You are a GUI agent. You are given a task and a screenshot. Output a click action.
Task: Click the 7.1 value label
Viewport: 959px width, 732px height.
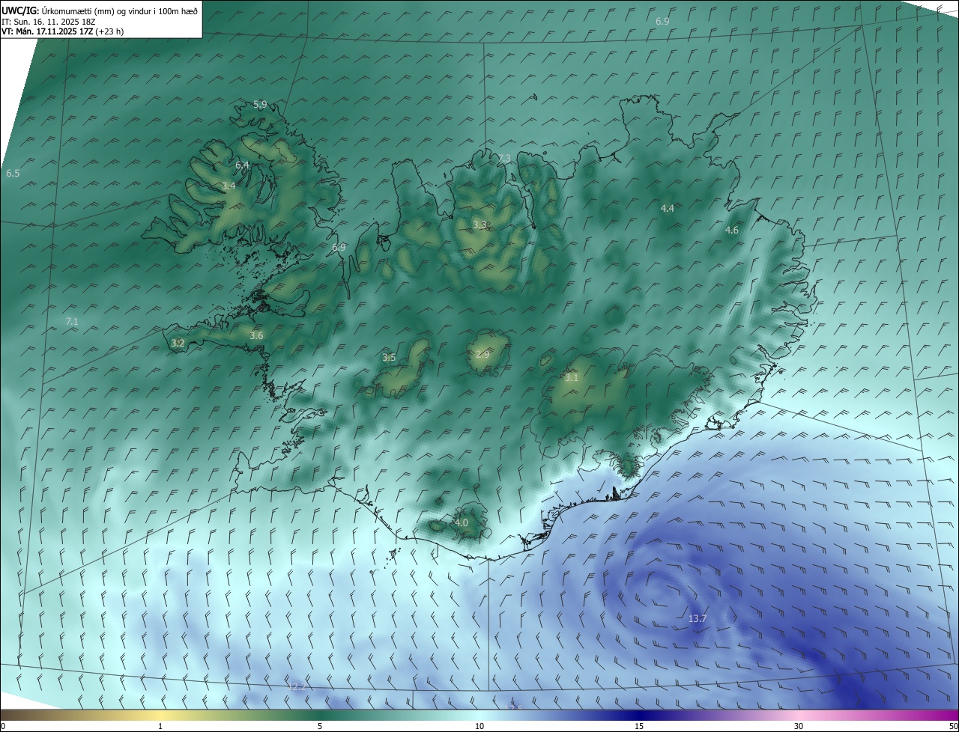(72, 321)
